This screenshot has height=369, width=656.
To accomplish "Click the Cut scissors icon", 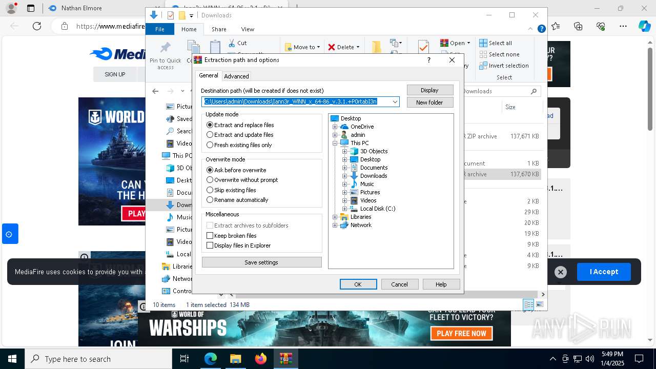I will point(232,43).
